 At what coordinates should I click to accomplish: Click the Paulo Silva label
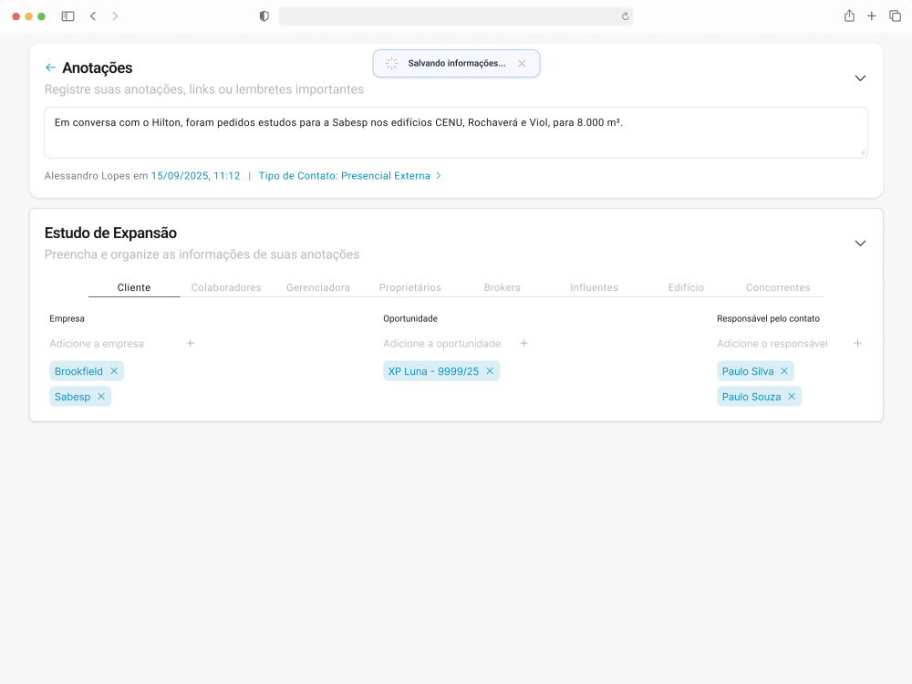click(748, 371)
